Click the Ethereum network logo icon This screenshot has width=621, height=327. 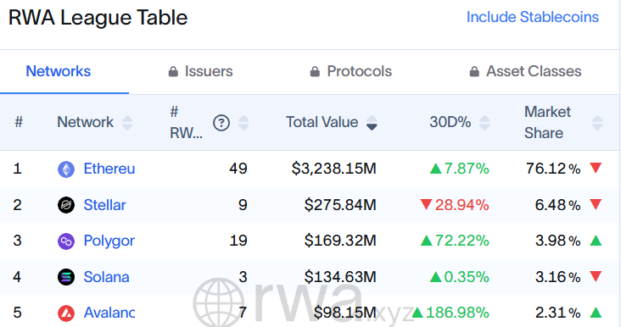(66, 169)
